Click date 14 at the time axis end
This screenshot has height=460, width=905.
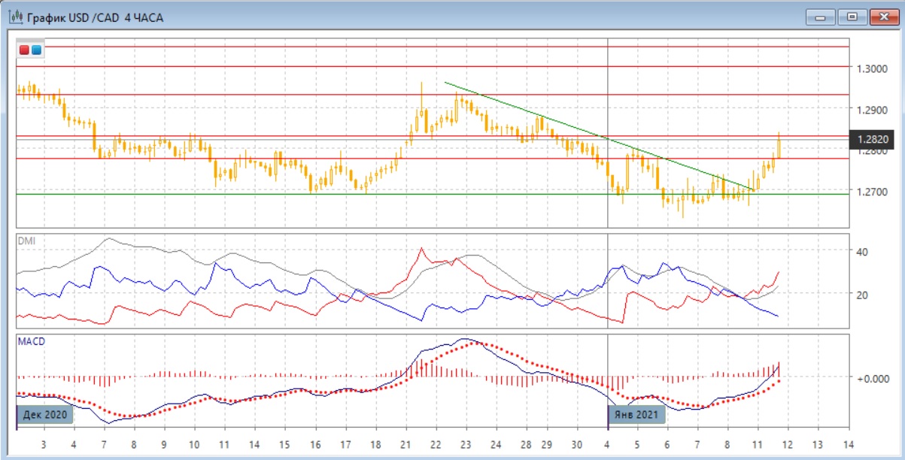tap(849, 444)
